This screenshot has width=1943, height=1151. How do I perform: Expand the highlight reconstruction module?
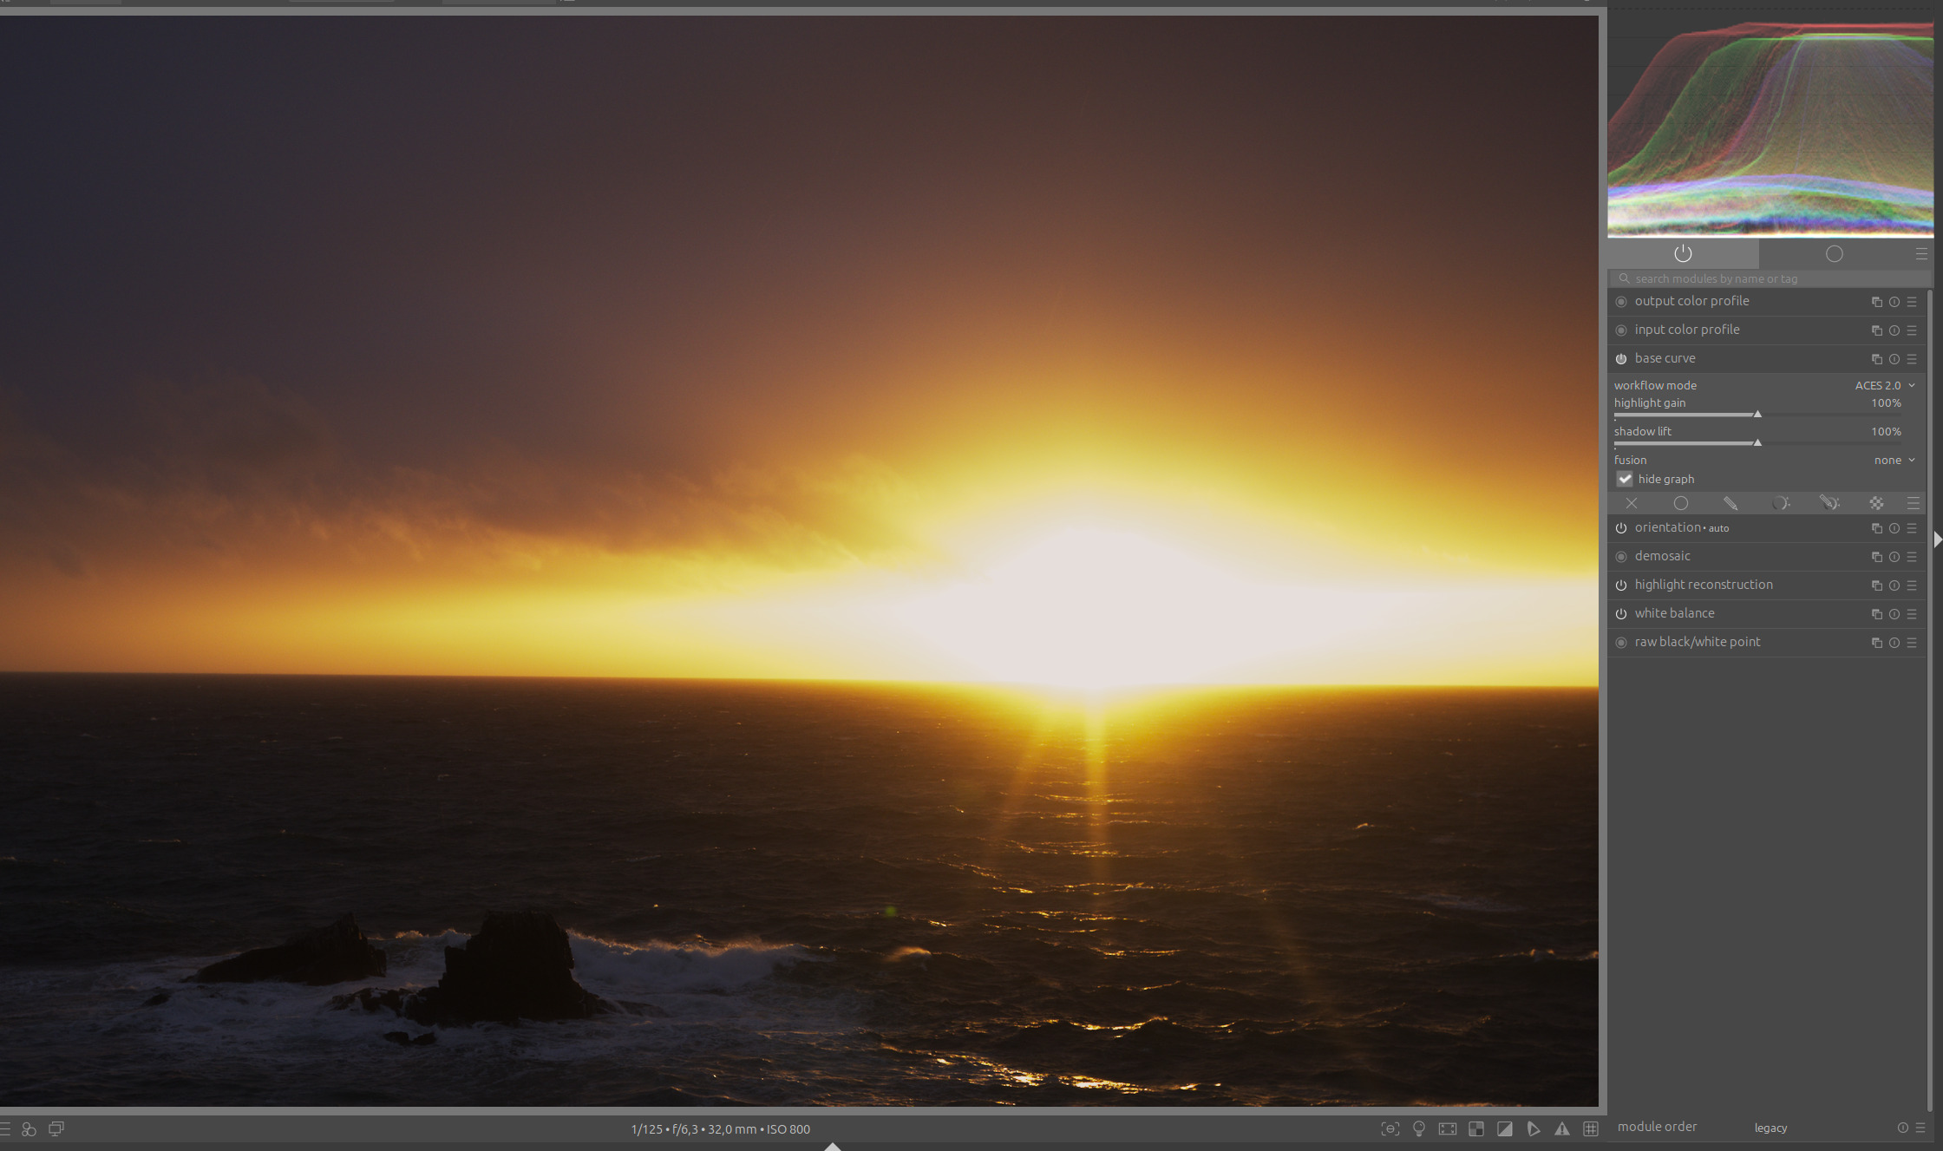point(1704,585)
